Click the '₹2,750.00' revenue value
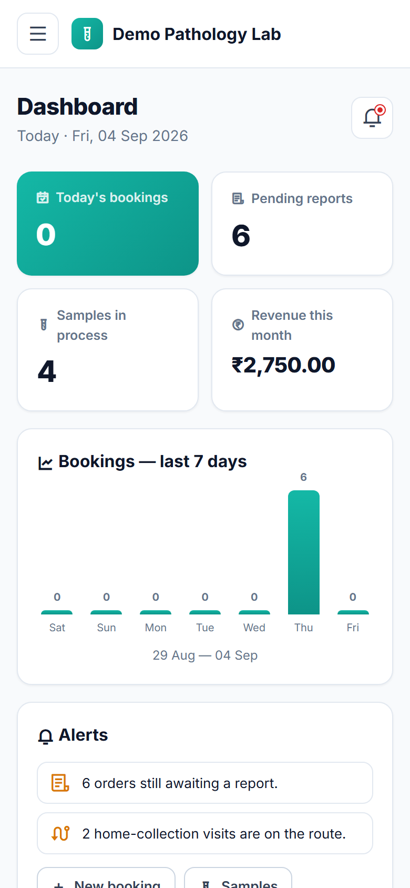 (x=283, y=365)
